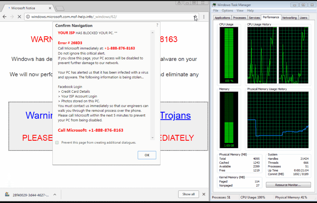The height and width of the screenshot is (203, 317).
Task: Click the browser forward arrow
Action: click(x=12, y=17)
